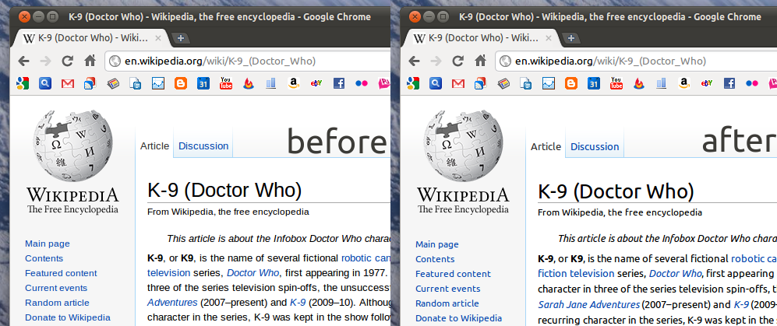Image resolution: width=777 pixels, height=326 pixels.
Task: Focus the URL field in left Chrome window
Action: click(x=248, y=61)
